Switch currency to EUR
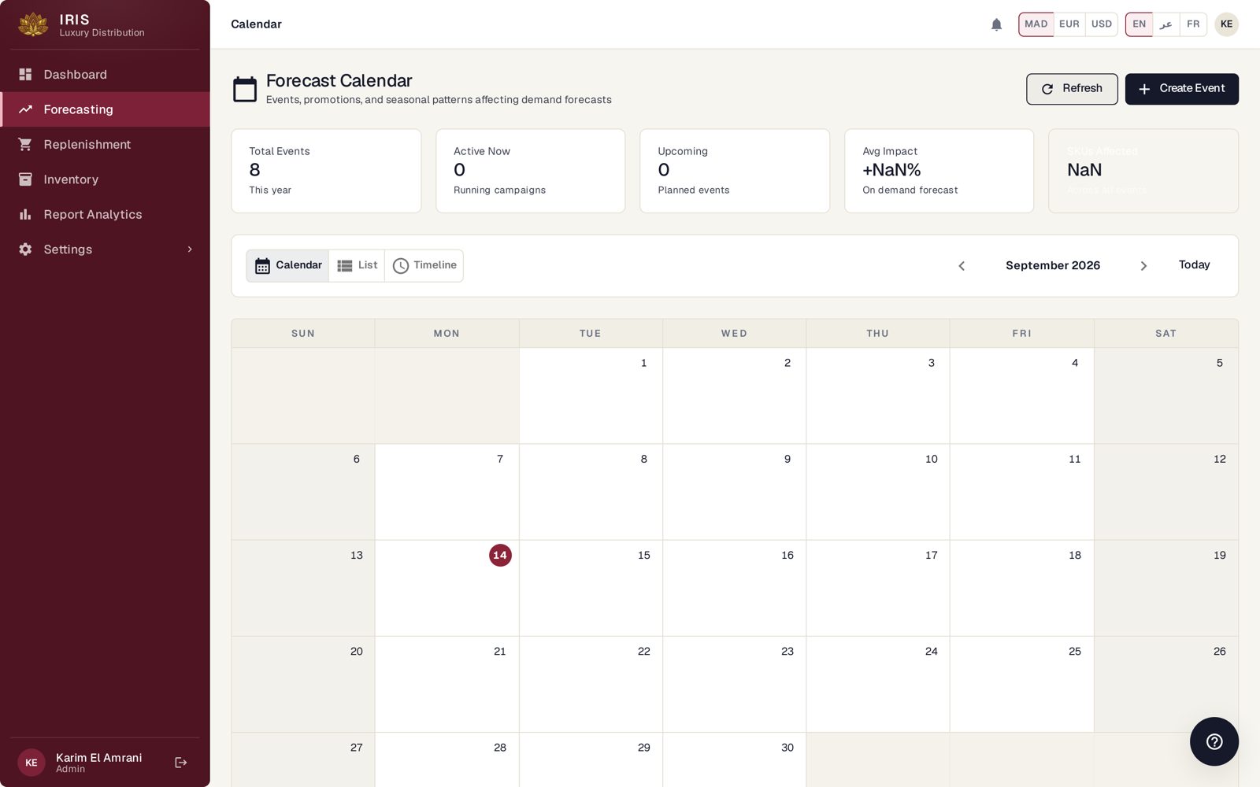The width and height of the screenshot is (1260, 787). tap(1069, 24)
